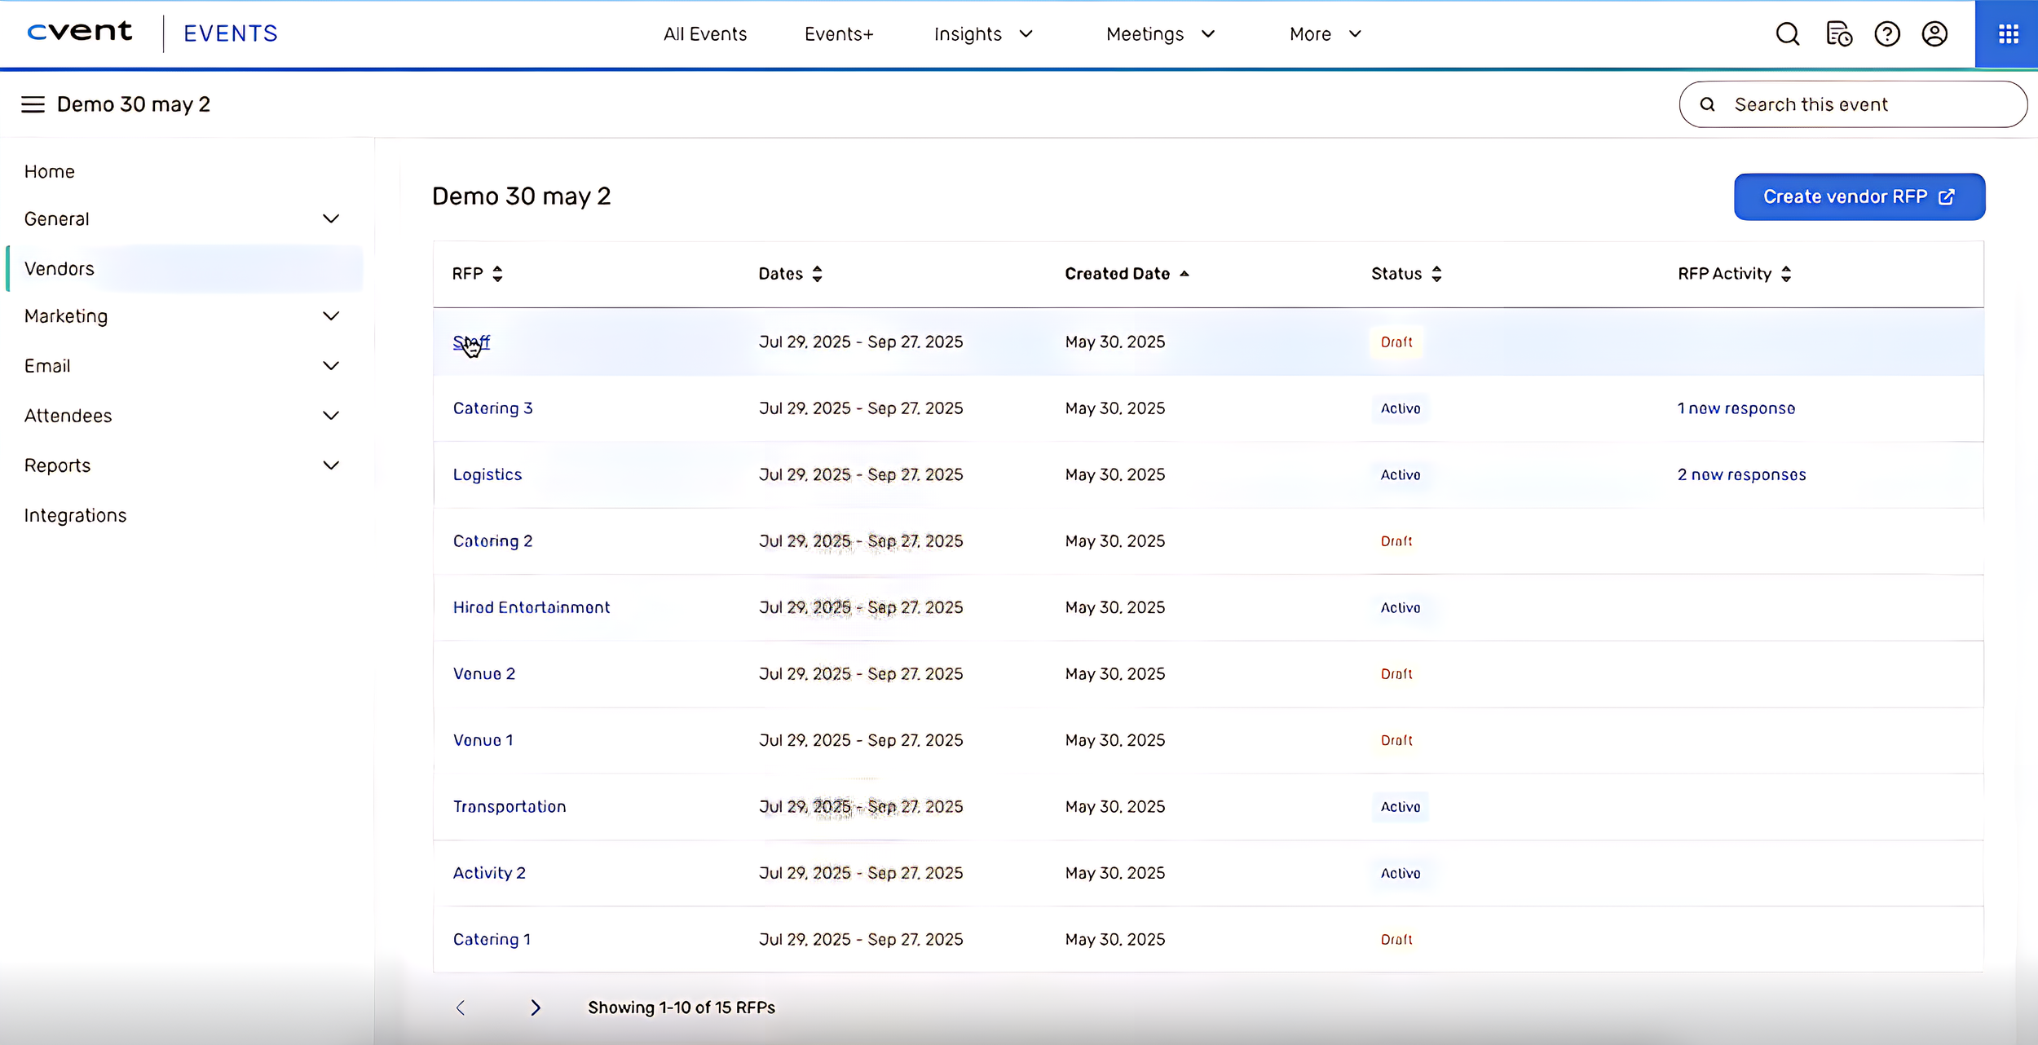2038x1045 pixels.
Task: Open All Events from top navigation
Action: (x=704, y=34)
